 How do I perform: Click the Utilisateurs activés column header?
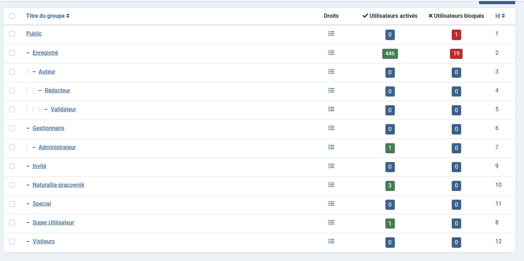click(x=390, y=16)
